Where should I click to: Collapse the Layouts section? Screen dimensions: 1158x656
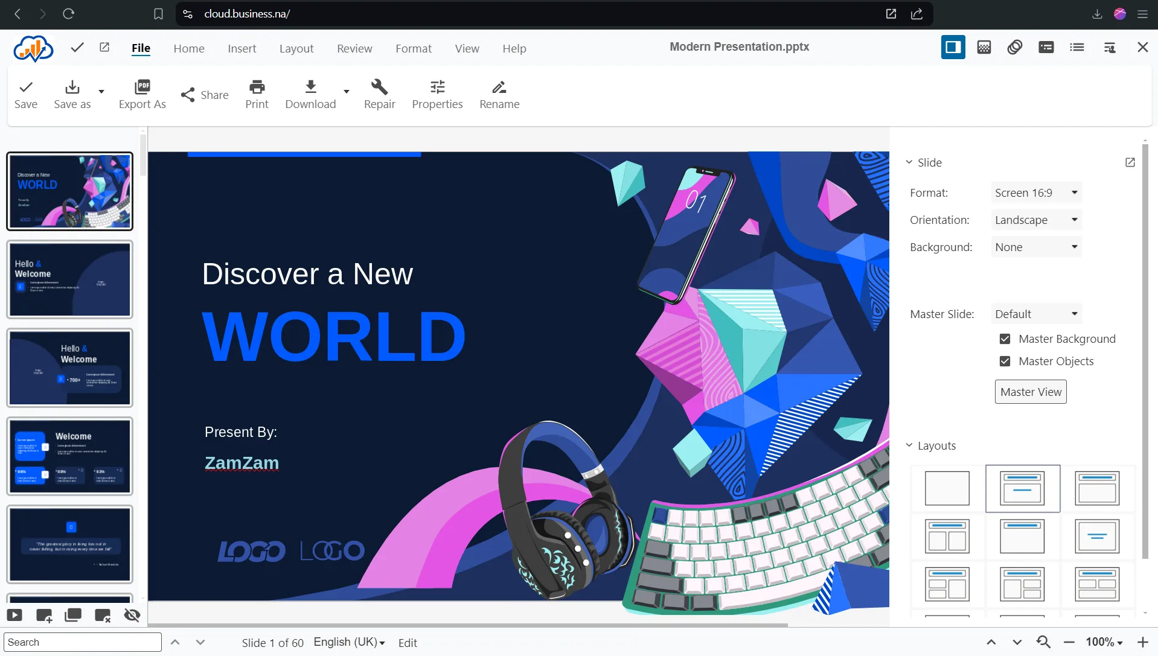point(909,445)
